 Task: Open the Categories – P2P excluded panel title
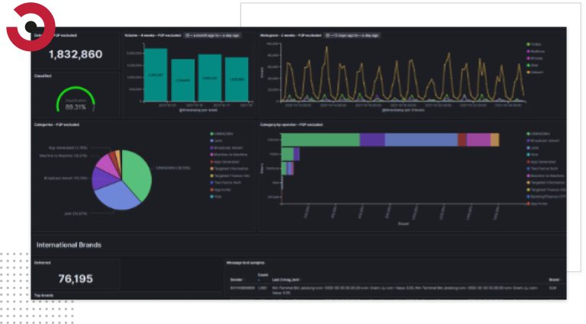click(56, 125)
